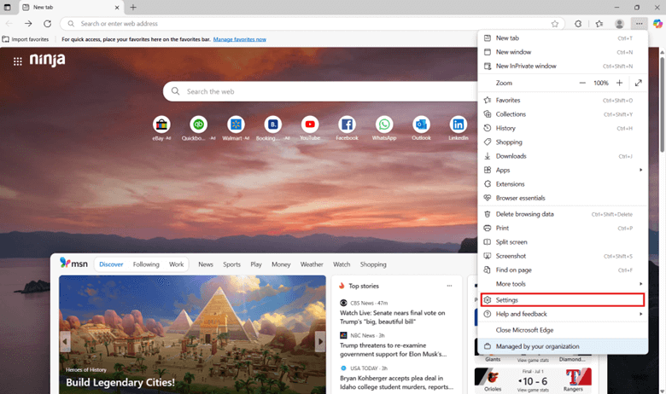Open History from the menu

[563, 128]
